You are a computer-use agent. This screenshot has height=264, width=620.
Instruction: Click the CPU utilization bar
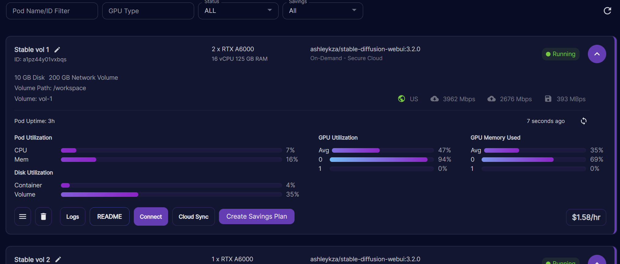tap(171, 150)
